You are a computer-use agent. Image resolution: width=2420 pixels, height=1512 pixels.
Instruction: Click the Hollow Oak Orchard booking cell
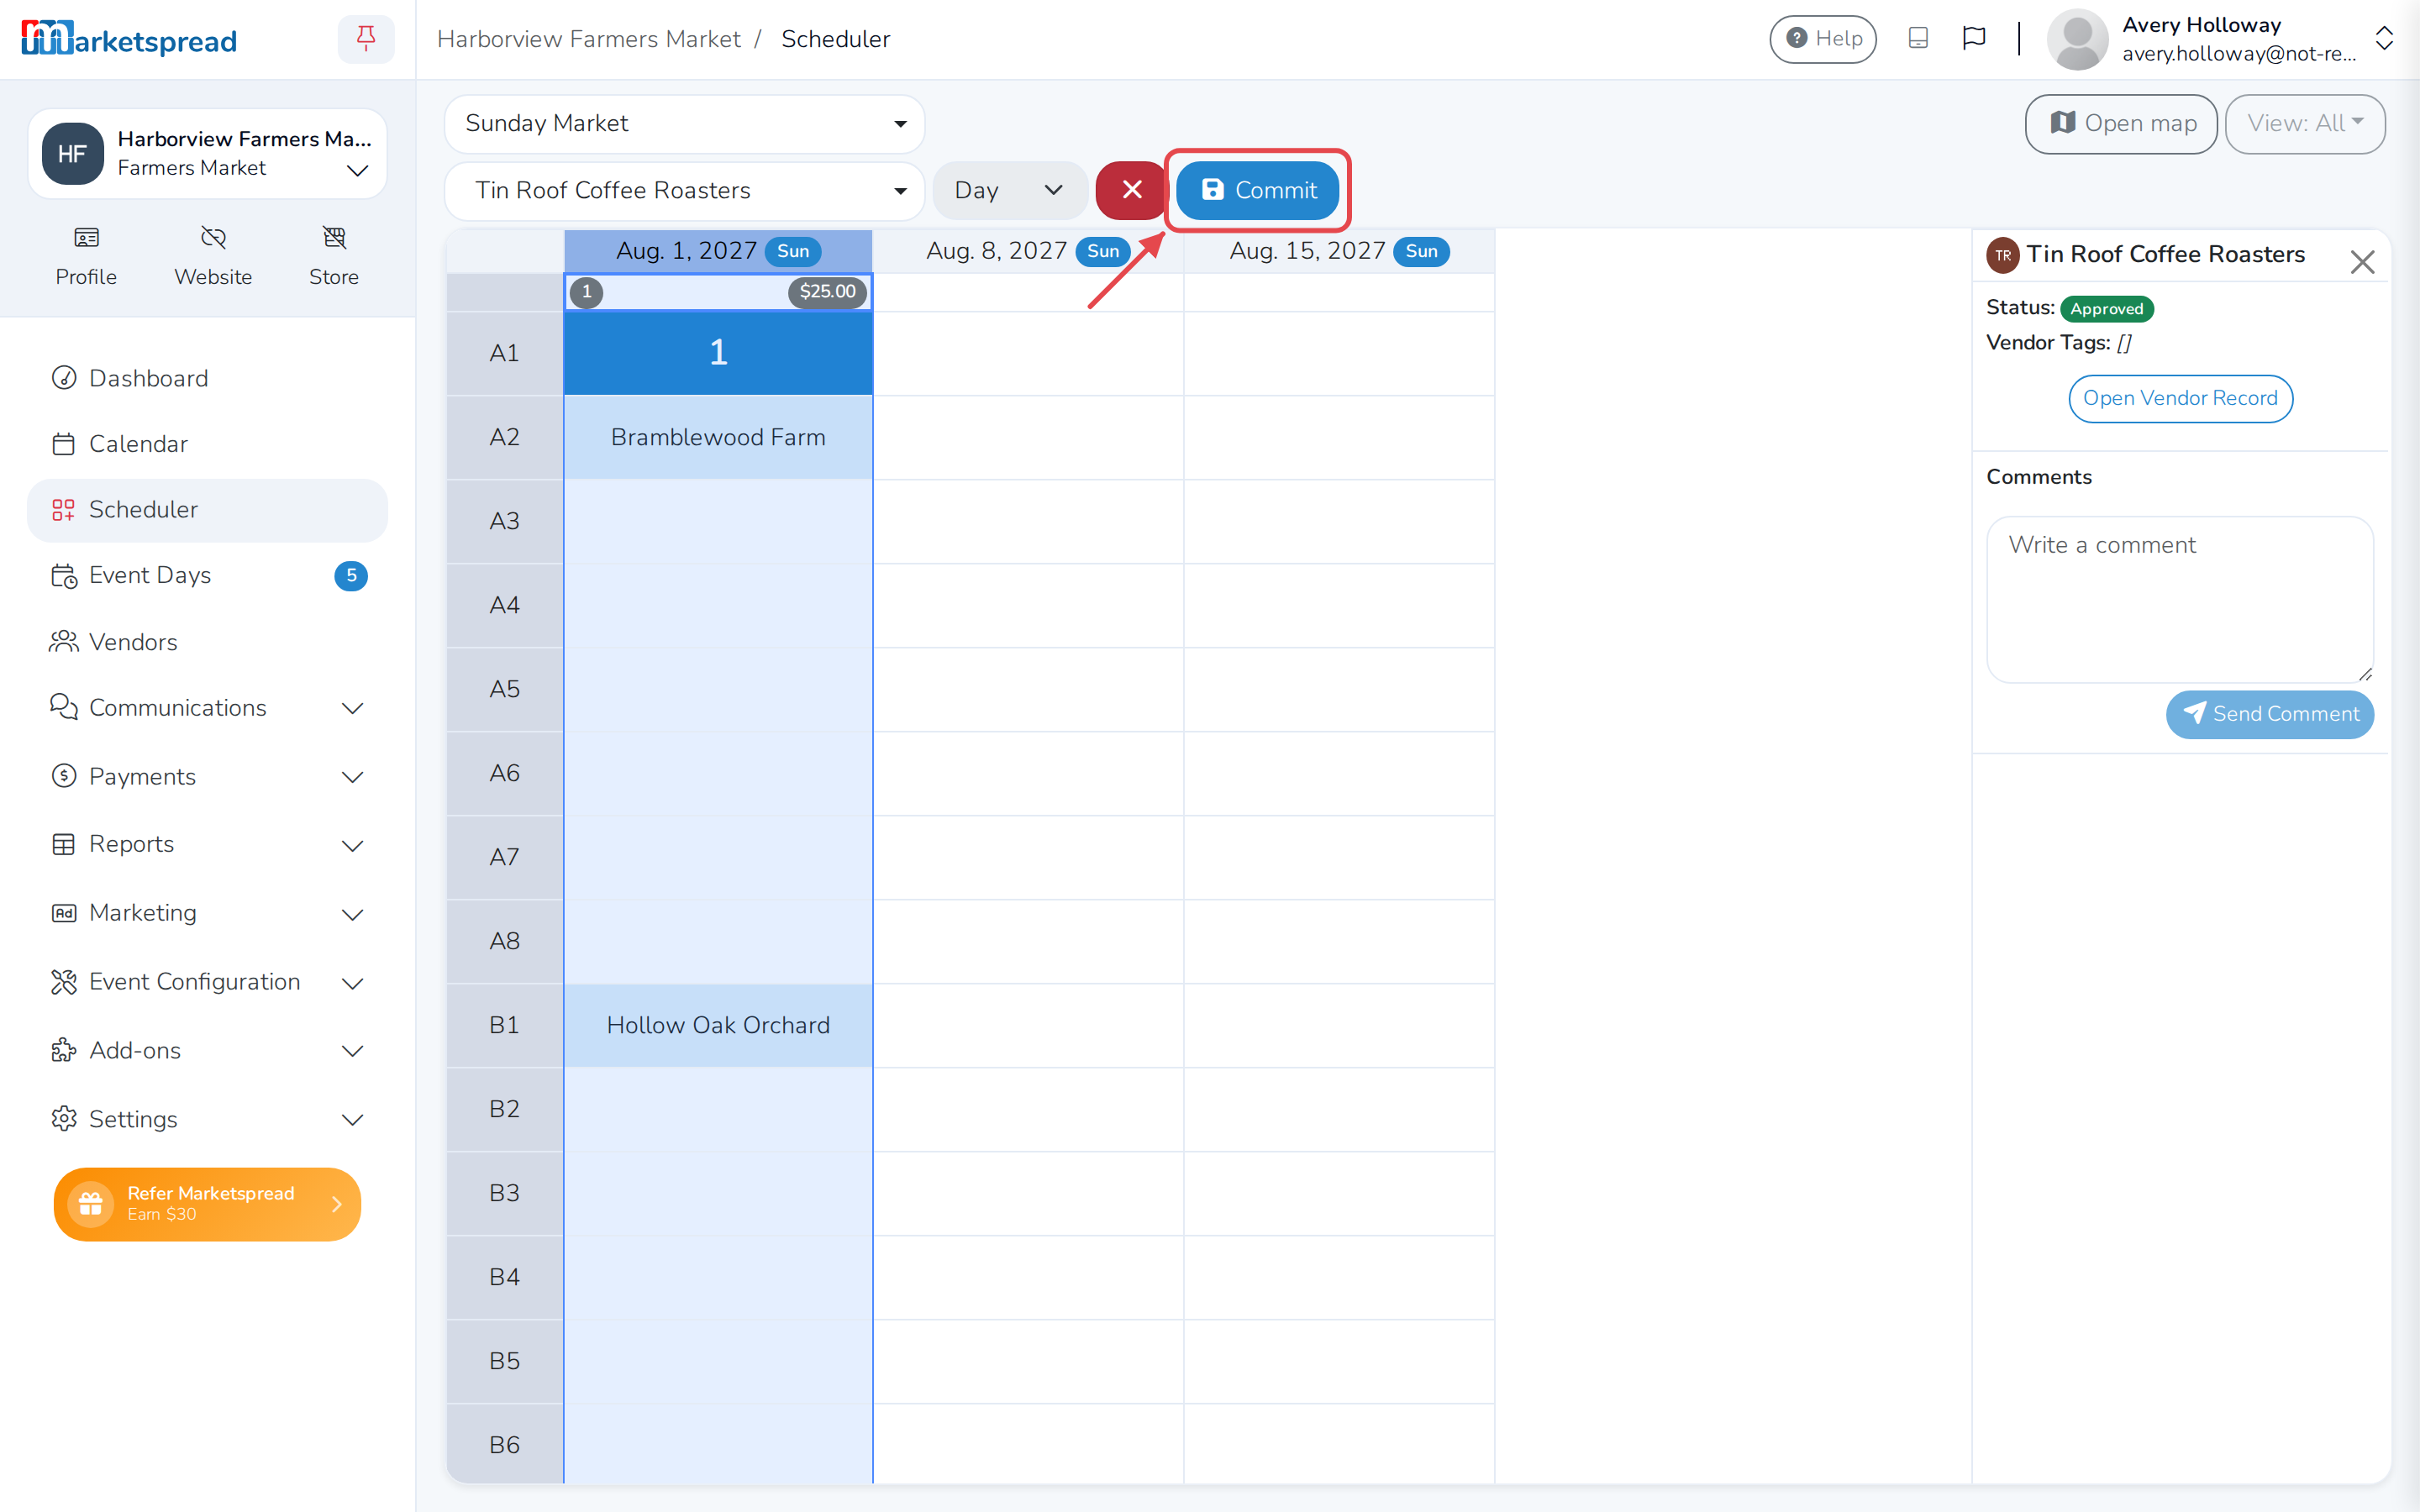coord(718,1026)
